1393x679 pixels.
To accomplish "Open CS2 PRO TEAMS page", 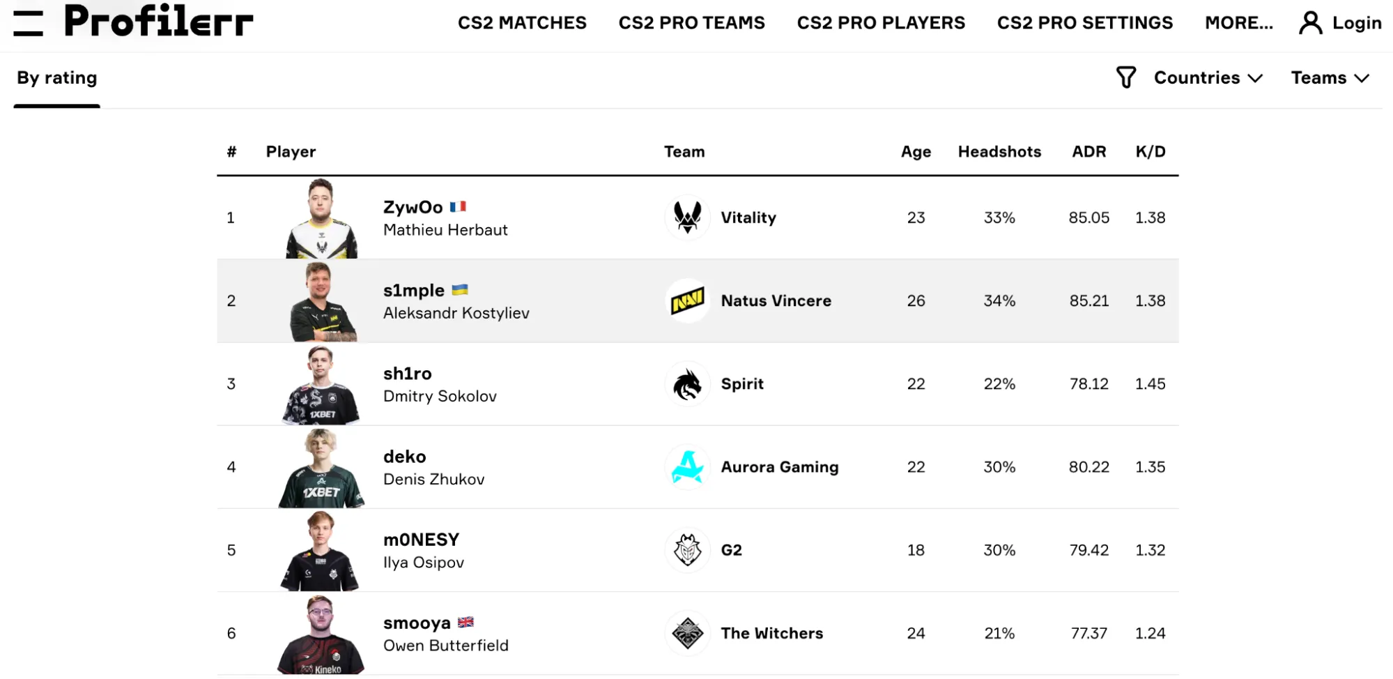I will tap(691, 23).
